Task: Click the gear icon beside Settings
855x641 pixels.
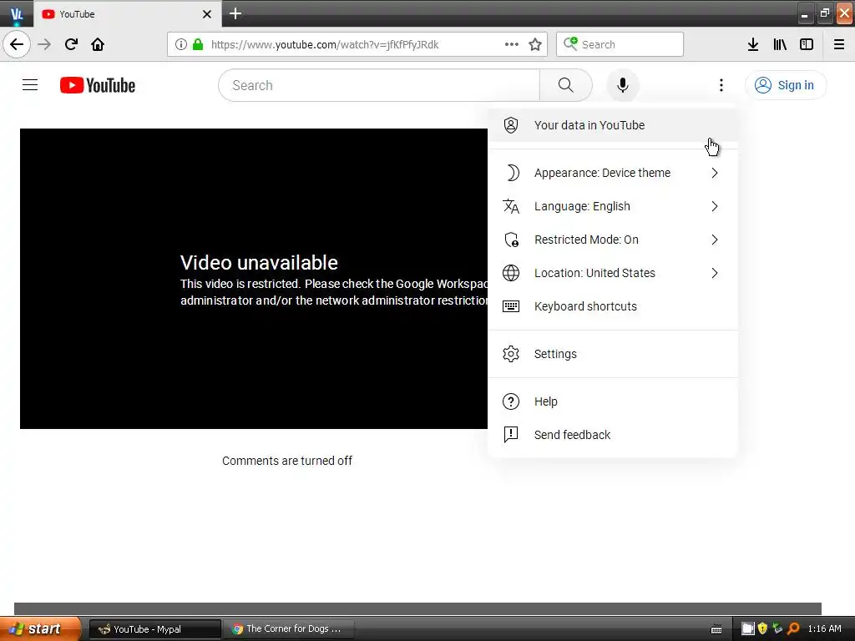Action: 511,354
